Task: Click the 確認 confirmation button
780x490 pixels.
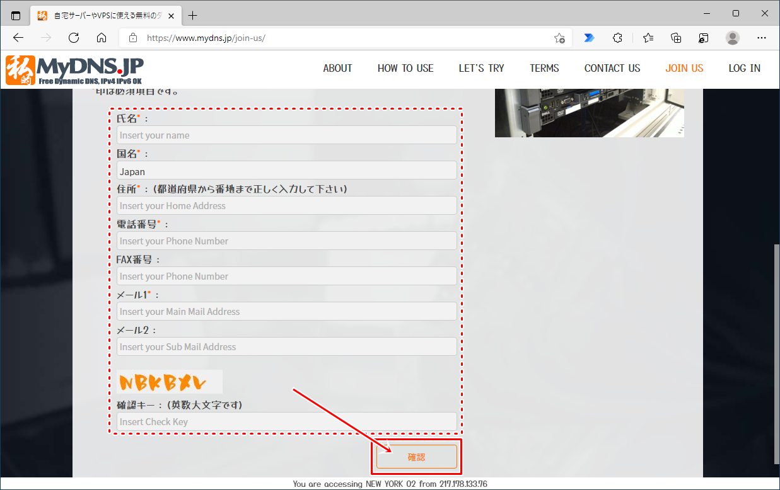Action: (416, 456)
